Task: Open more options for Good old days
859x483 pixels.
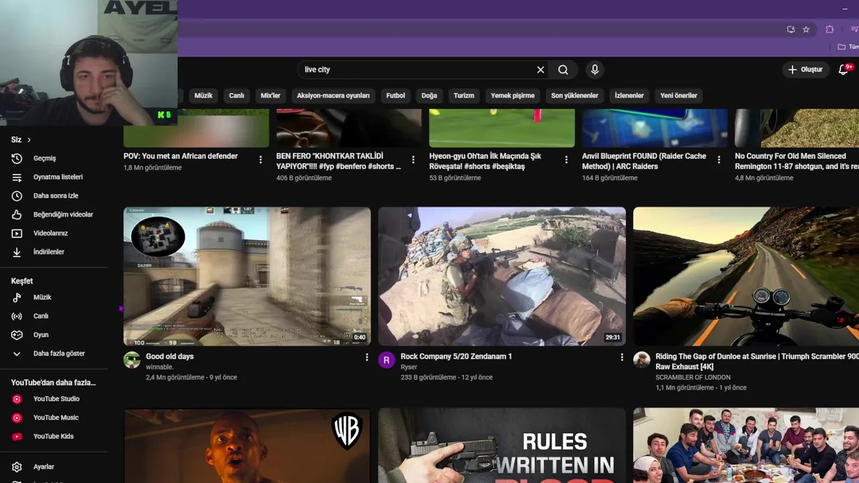Action: point(366,358)
